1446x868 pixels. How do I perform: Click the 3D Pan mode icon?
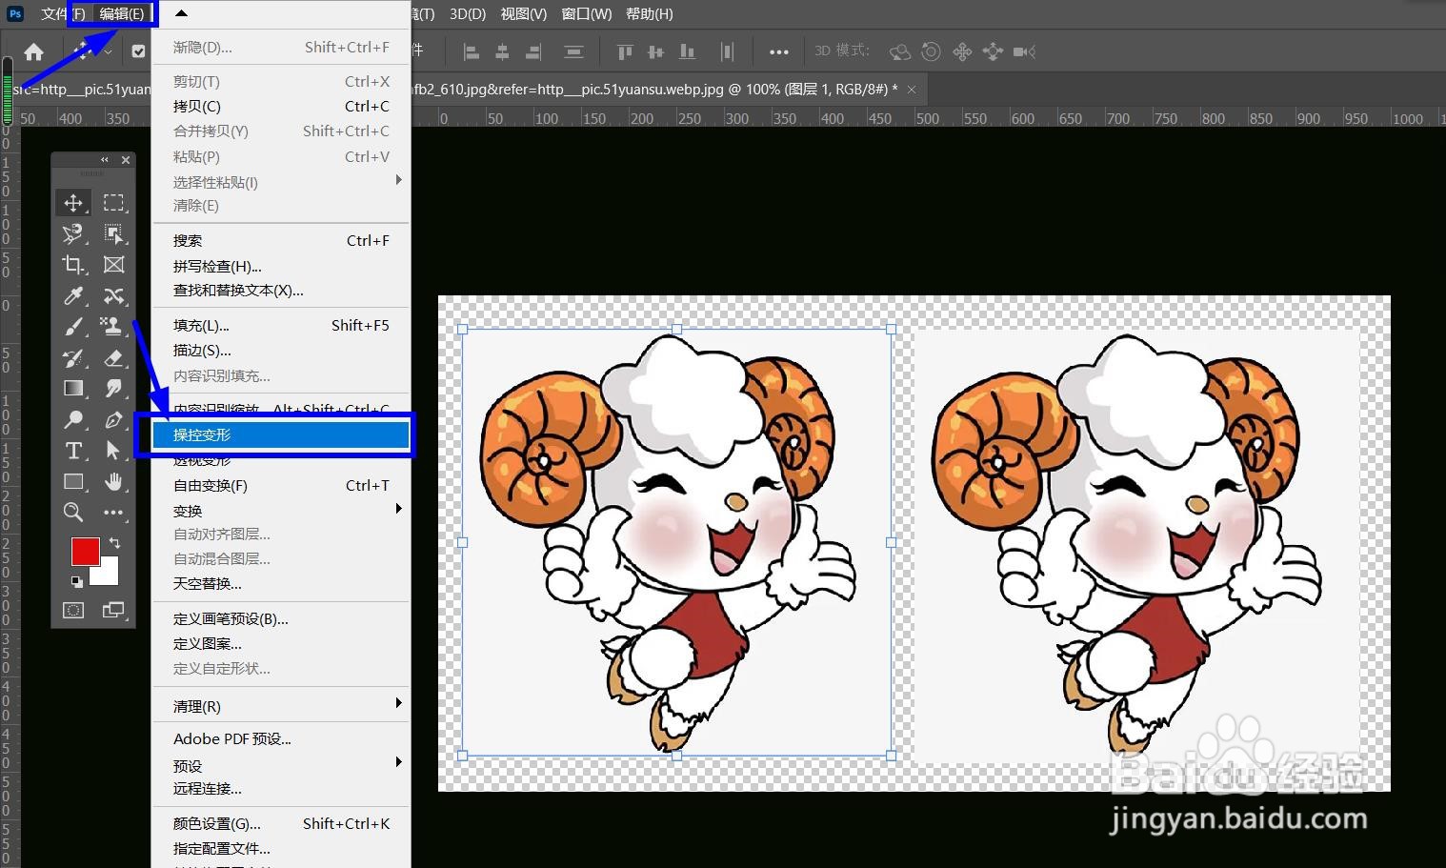pyautogui.click(x=962, y=51)
